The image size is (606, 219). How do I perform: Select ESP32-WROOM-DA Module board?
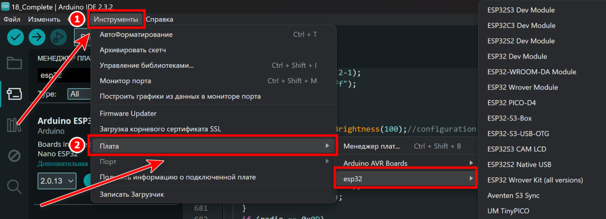point(542,72)
